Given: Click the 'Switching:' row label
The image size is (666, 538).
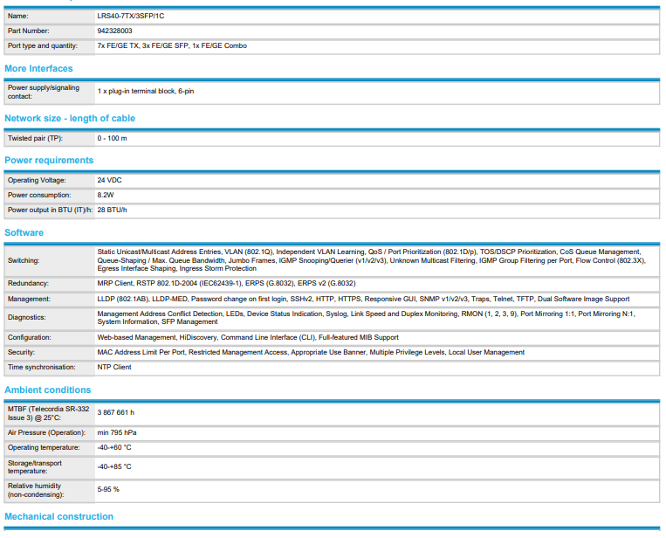Looking at the screenshot, I should [x=24, y=260].
